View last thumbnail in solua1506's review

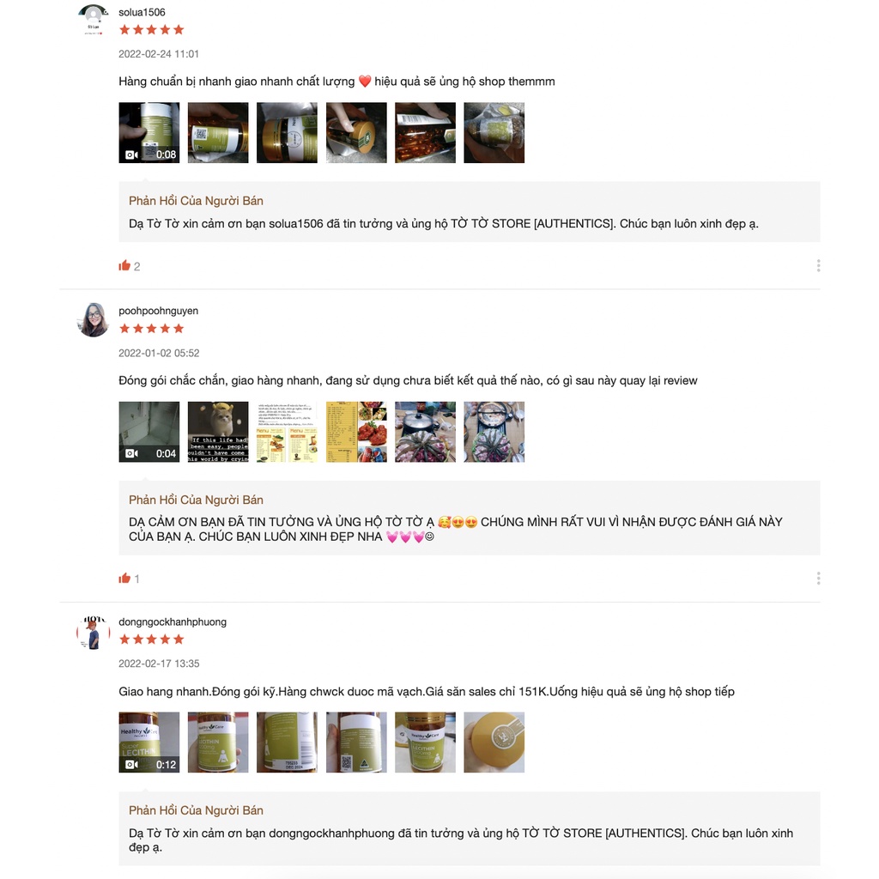494,133
